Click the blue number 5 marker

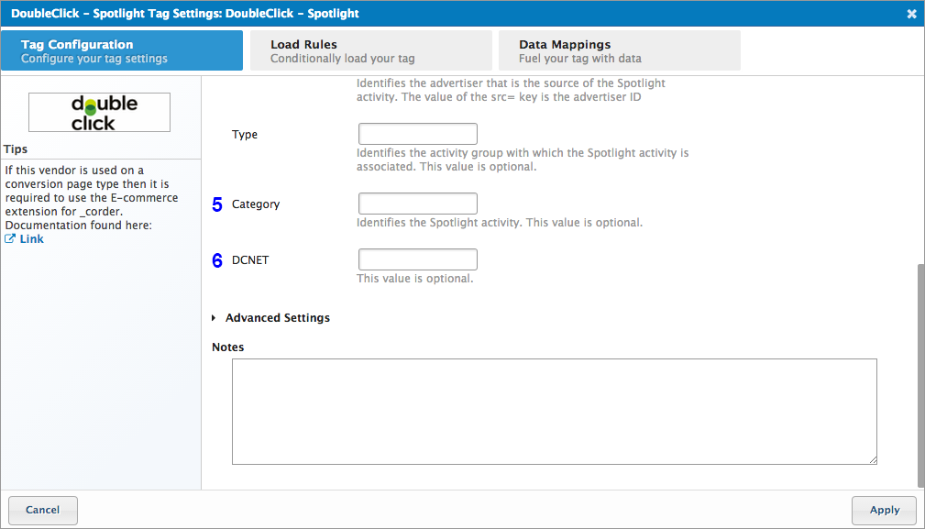[x=217, y=204]
